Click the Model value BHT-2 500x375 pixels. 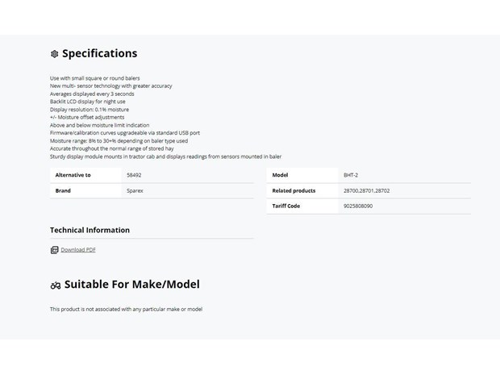click(x=351, y=175)
